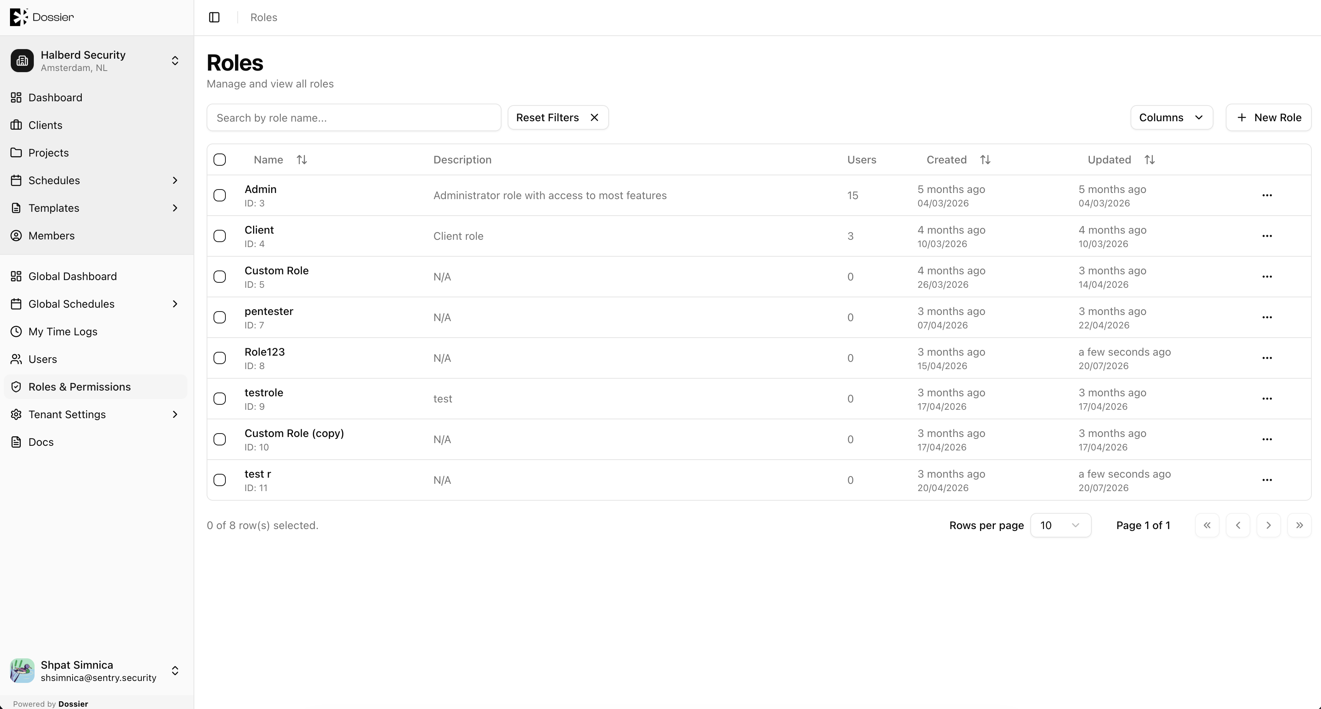Select the Custom Role ID 5 checkbox
This screenshot has height=709, width=1321.
click(x=220, y=277)
